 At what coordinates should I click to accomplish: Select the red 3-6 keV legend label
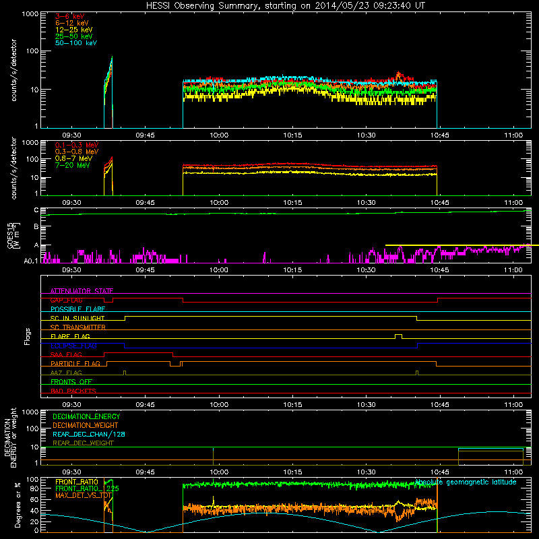[69, 16]
